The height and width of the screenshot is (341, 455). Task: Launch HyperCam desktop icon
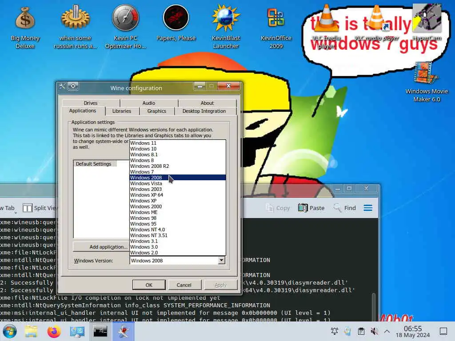(427, 23)
